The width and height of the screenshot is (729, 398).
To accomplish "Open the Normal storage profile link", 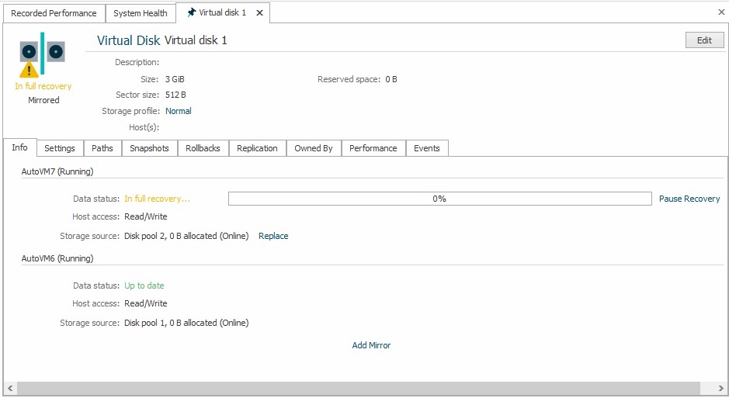I will [178, 111].
